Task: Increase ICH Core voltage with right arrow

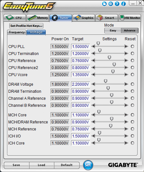Action: point(126,143)
